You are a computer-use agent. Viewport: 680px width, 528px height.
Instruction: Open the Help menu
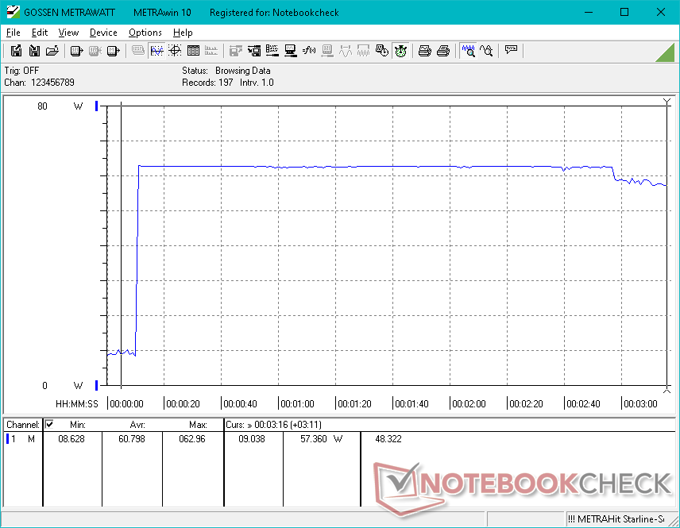pos(183,33)
